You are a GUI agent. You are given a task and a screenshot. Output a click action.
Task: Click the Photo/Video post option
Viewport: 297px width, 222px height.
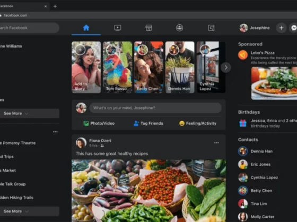click(x=99, y=123)
